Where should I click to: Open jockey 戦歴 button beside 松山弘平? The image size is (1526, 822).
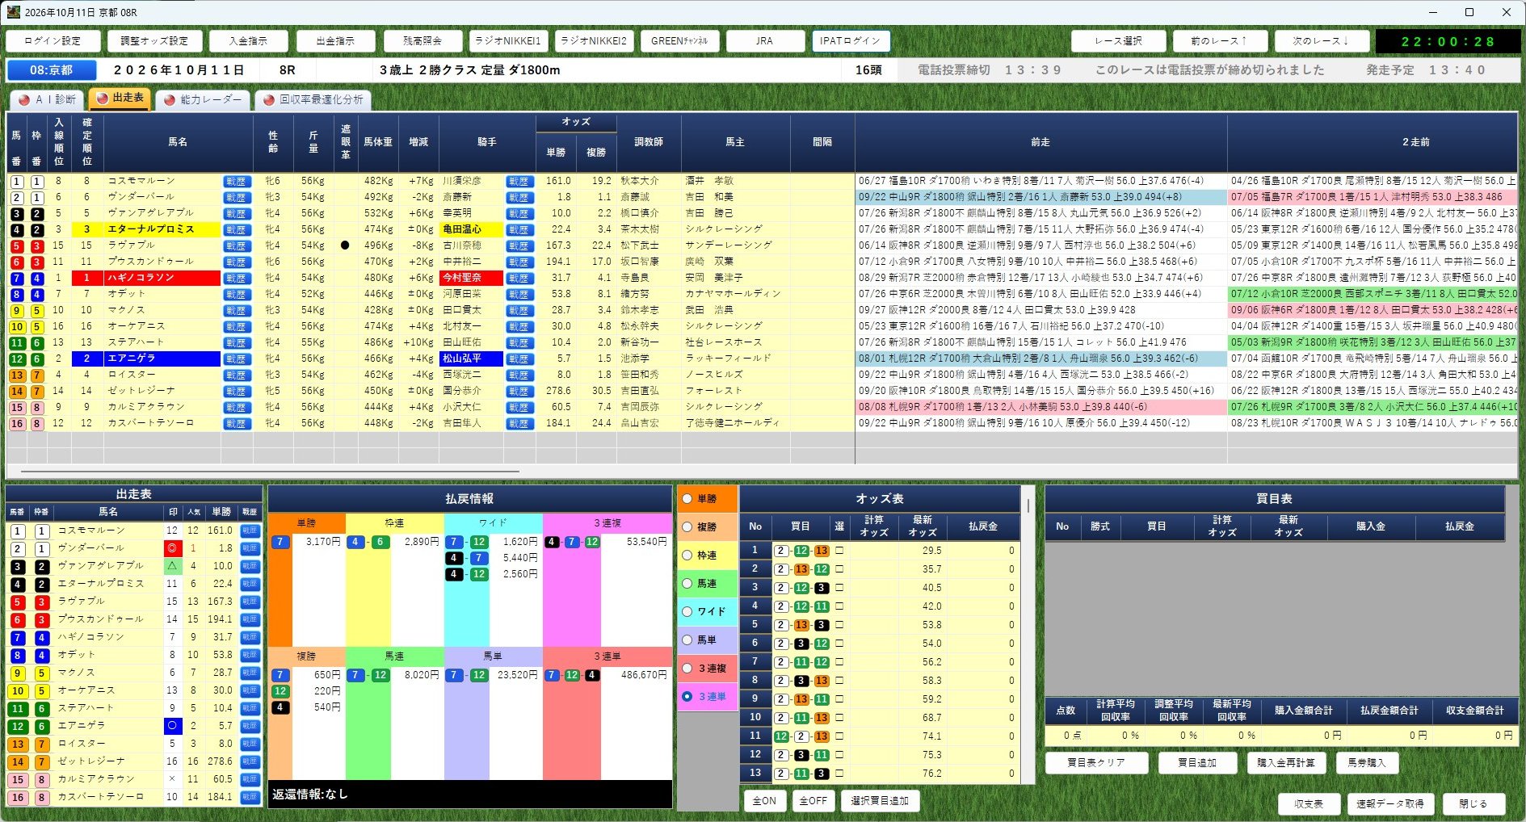click(x=519, y=359)
